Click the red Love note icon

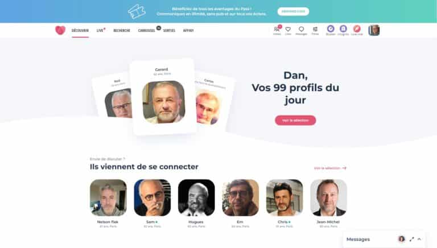click(x=357, y=30)
